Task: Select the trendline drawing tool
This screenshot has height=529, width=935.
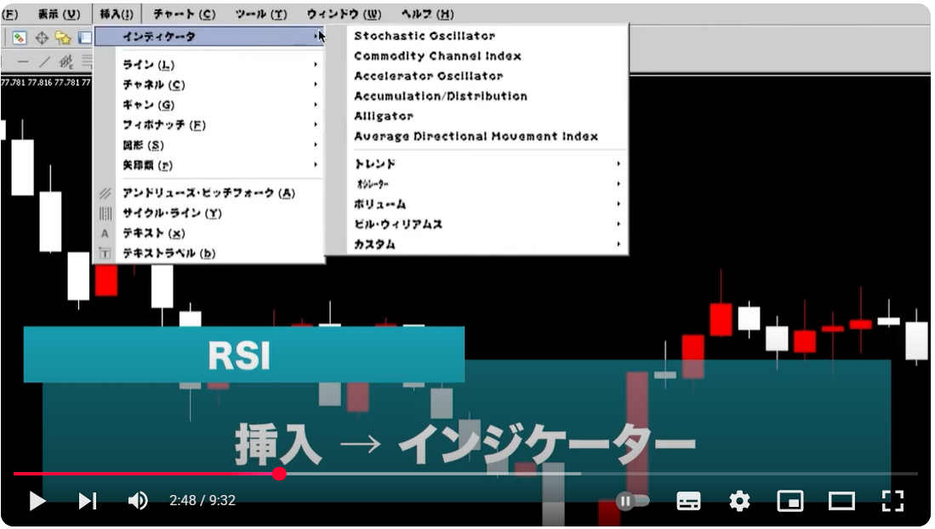Action: click(45, 61)
